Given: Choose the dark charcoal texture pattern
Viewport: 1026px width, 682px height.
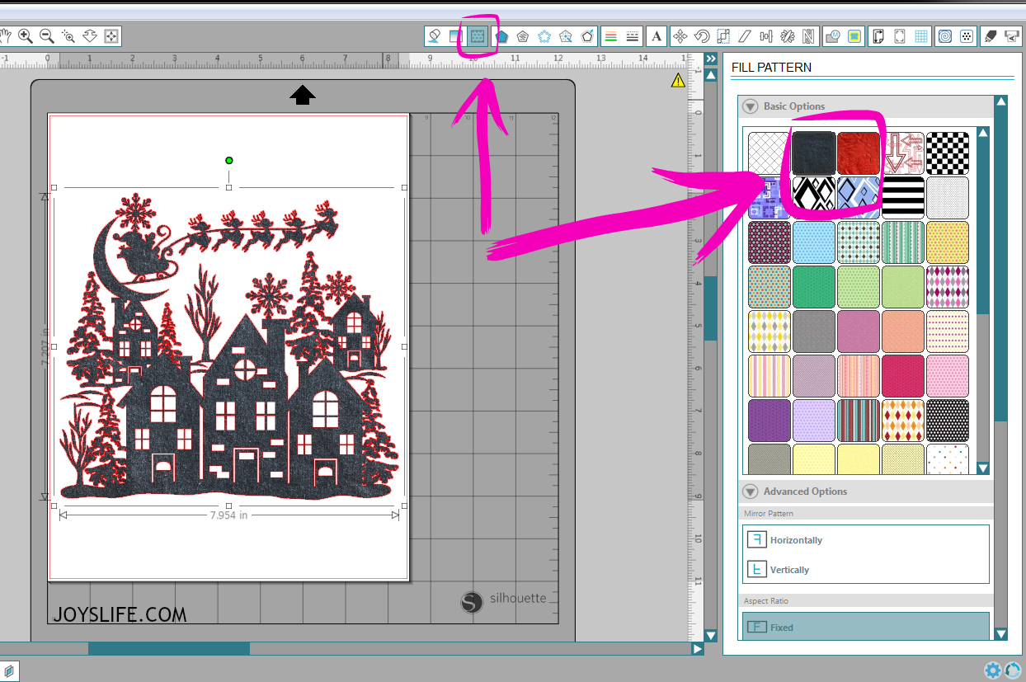Looking at the screenshot, I should point(814,153).
